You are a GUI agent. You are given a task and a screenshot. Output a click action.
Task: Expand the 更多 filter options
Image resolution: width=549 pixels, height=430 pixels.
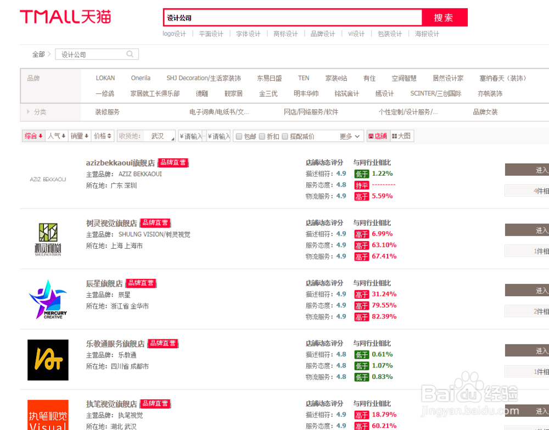point(349,136)
